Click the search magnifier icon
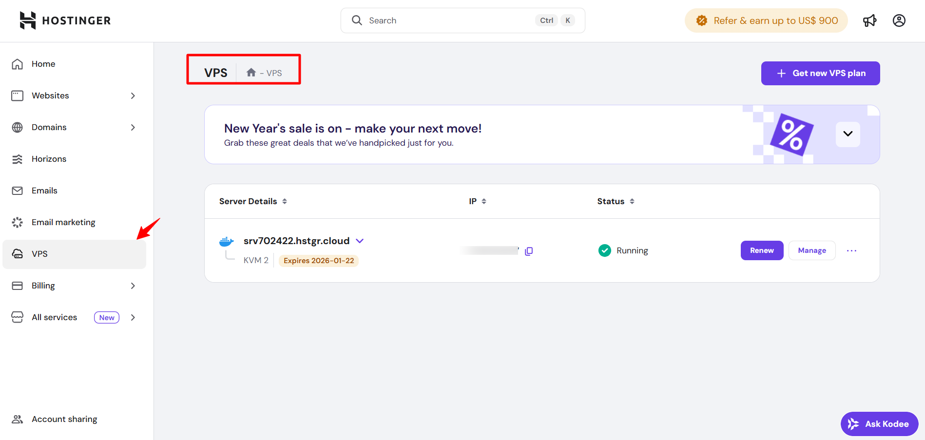 [357, 20]
